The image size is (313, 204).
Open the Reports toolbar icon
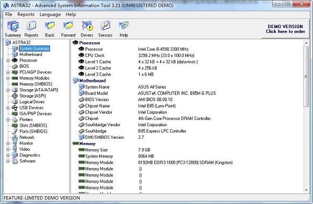click(31, 29)
